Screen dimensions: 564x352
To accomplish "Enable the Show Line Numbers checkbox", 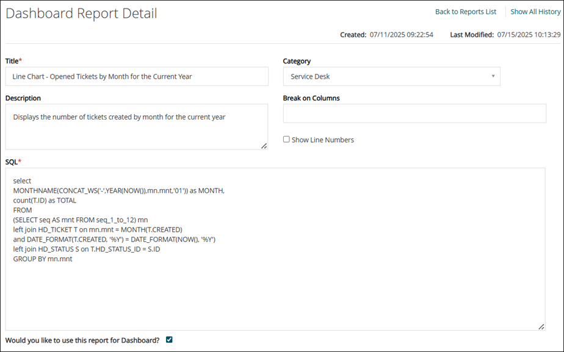I will (x=286, y=140).
